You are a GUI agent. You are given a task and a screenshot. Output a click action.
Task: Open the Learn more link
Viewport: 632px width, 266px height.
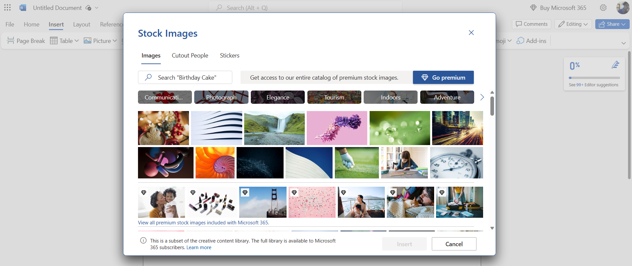click(199, 247)
